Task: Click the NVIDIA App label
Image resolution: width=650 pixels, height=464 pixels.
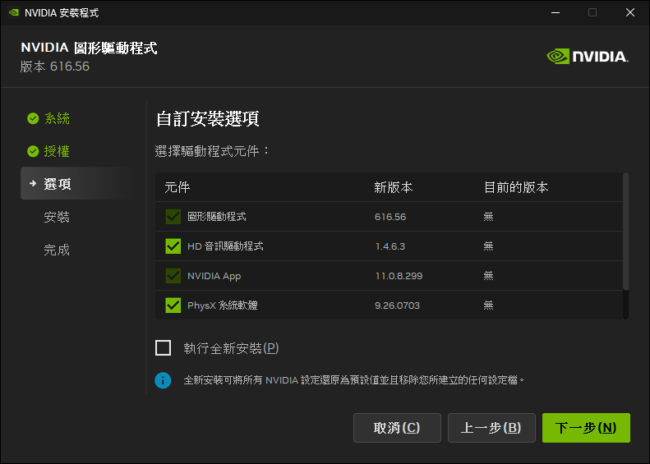Action: click(x=214, y=276)
